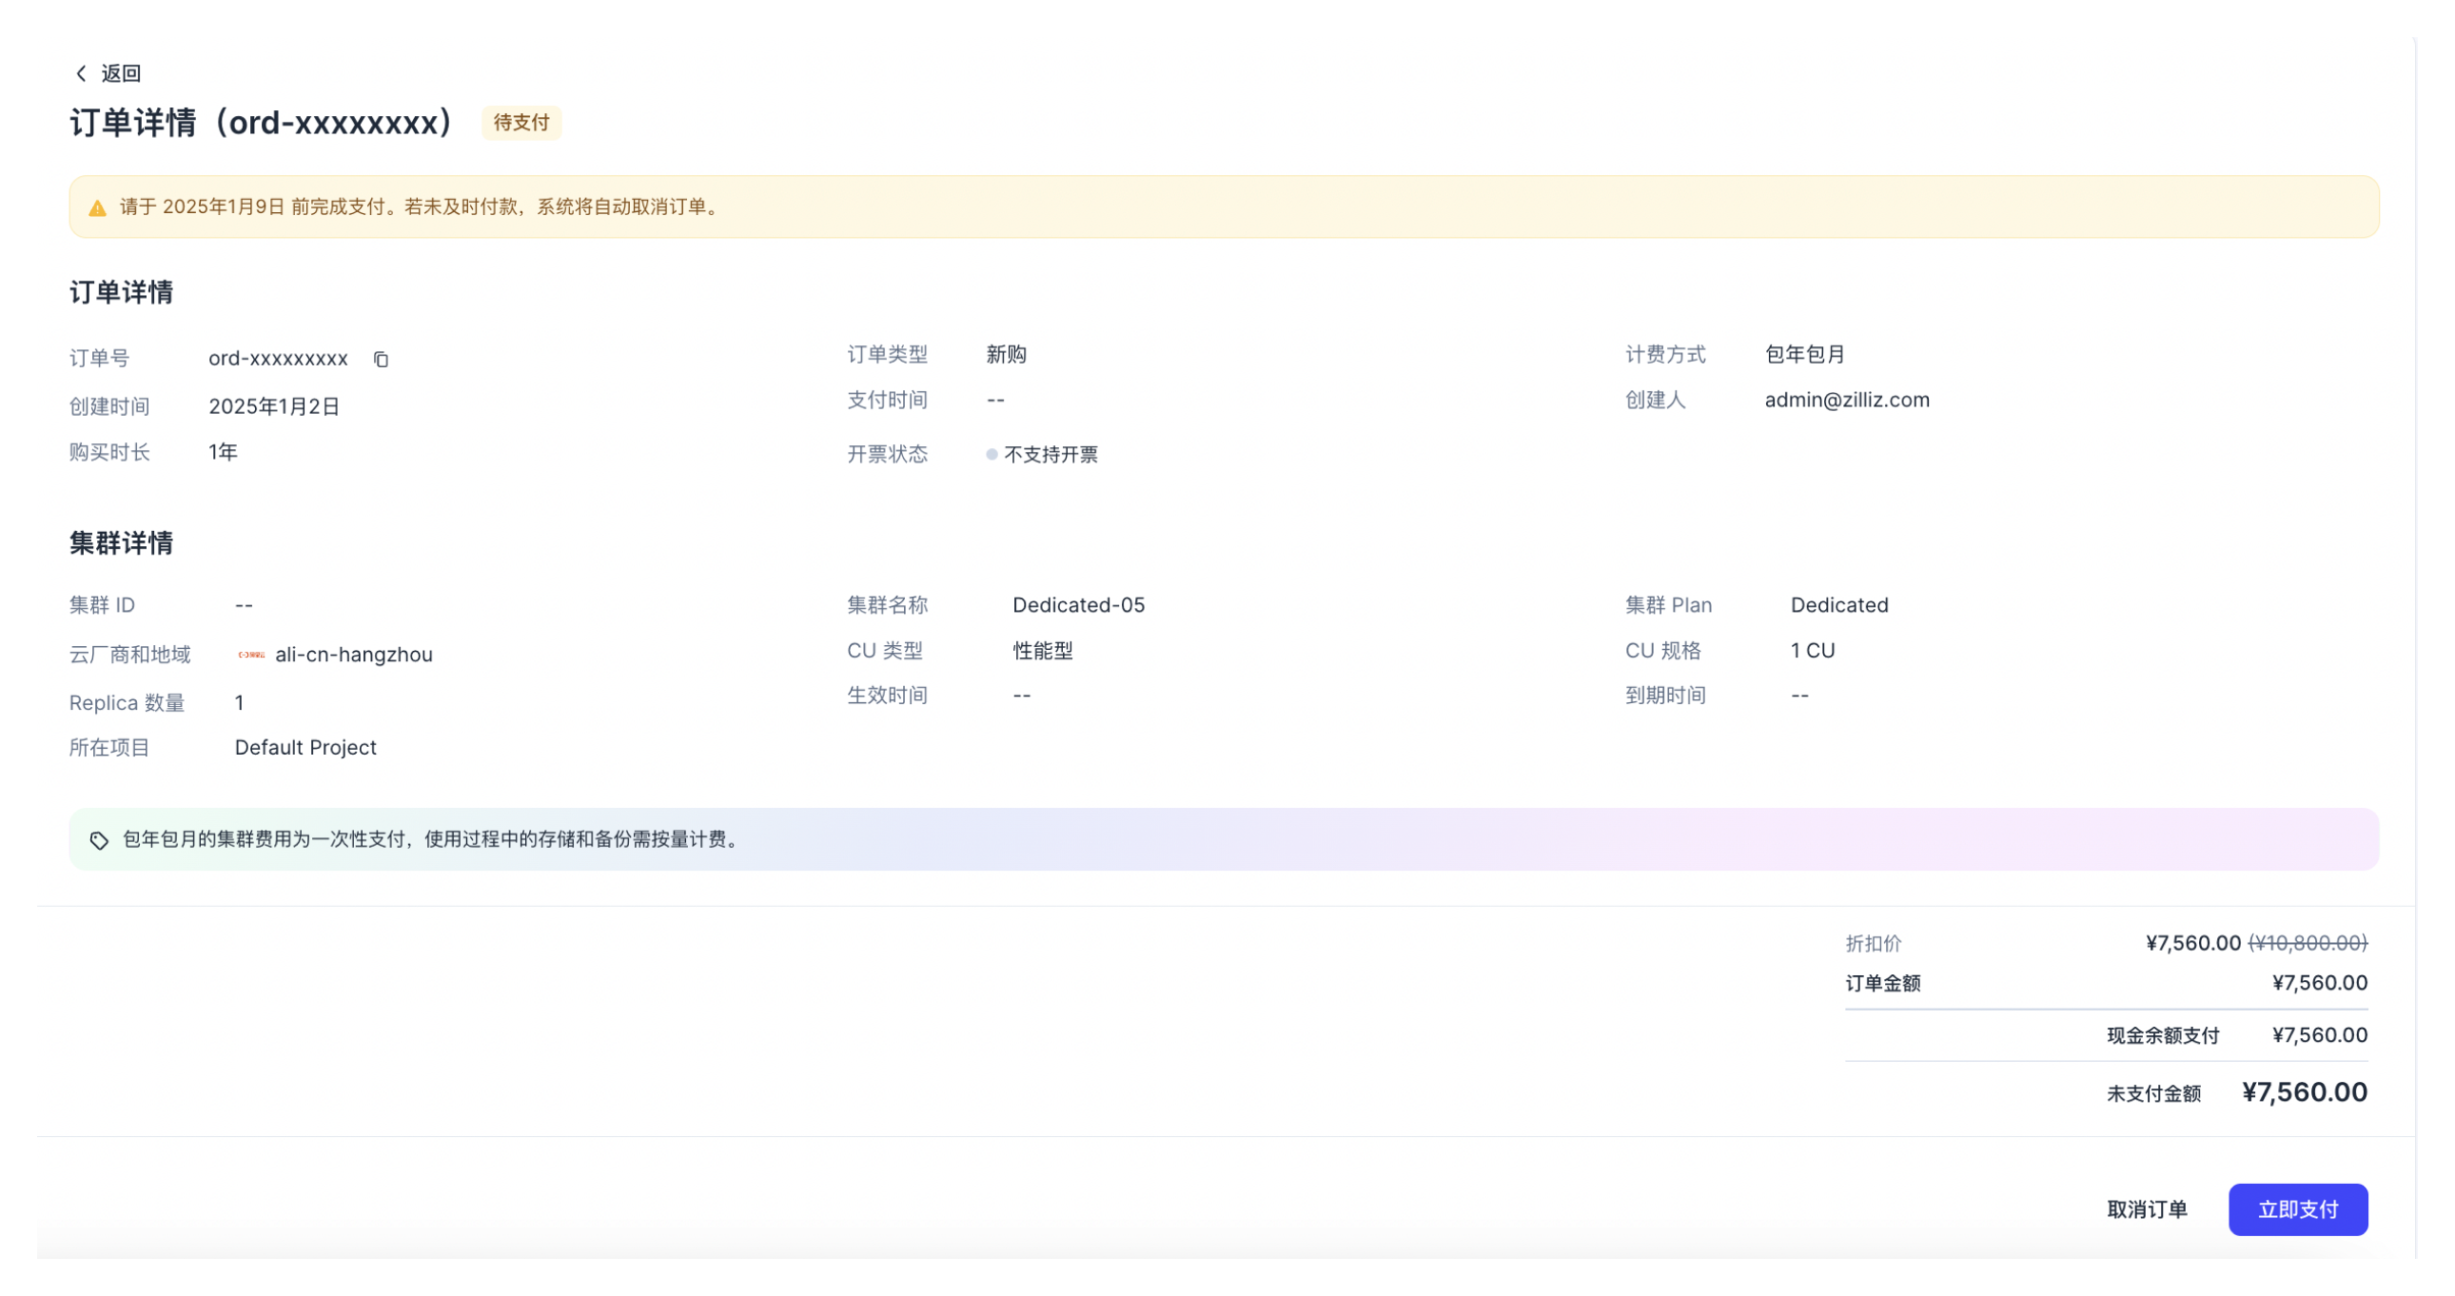Viewport: 2455px width, 1296px height.
Task: Click the tag icon in the billing notice banner
Action: (x=97, y=839)
